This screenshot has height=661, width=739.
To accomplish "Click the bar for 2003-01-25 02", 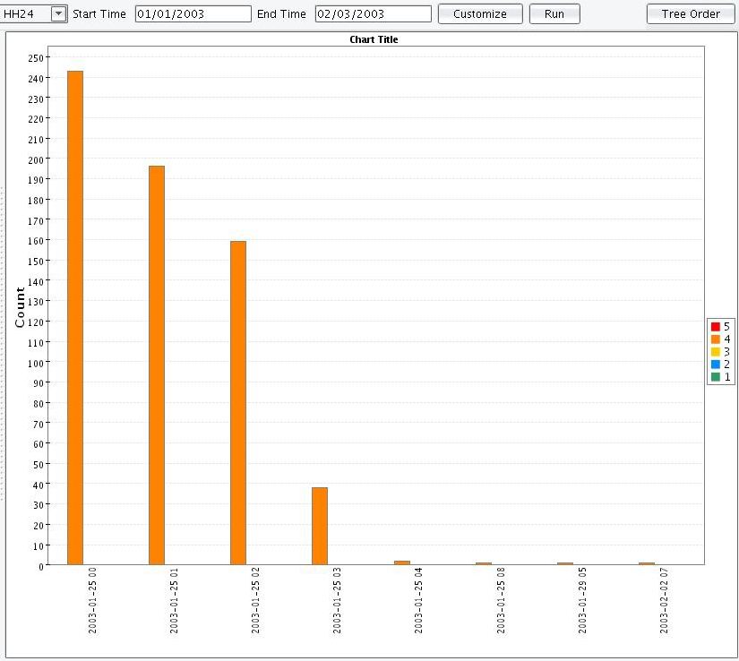I will coord(238,403).
